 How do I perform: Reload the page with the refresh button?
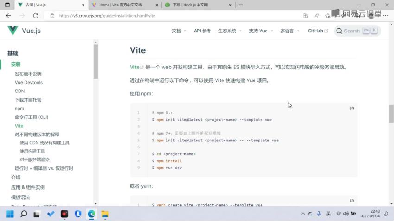[x=35, y=15]
